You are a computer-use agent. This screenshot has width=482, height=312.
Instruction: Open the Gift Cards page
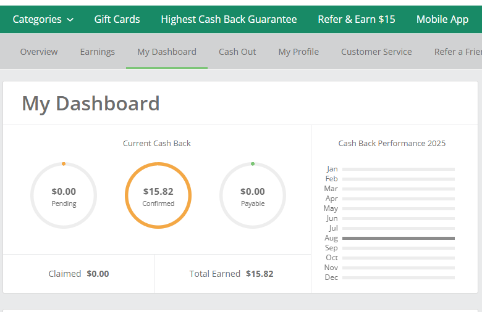pyautogui.click(x=117, y=19)
